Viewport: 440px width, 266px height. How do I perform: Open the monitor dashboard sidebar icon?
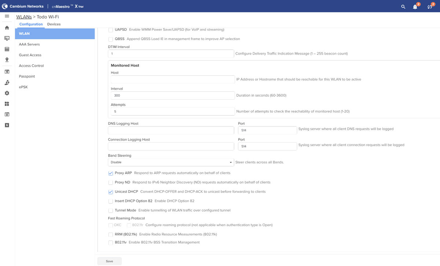pyautogui.click(x=7, y=38)
